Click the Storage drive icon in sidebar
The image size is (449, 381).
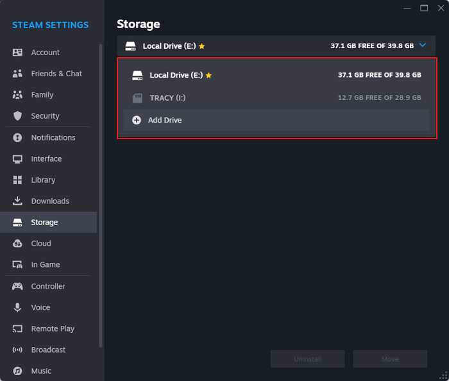click(x=17, y=223)
